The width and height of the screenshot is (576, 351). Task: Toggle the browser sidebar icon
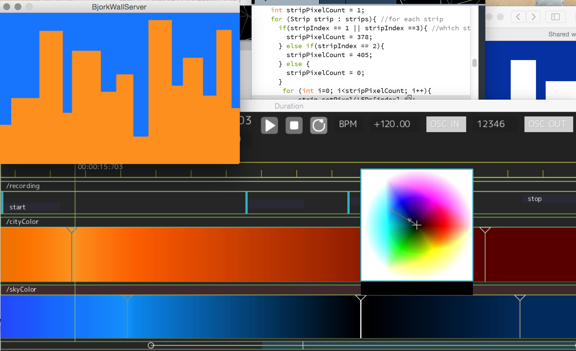coord(555,17)
